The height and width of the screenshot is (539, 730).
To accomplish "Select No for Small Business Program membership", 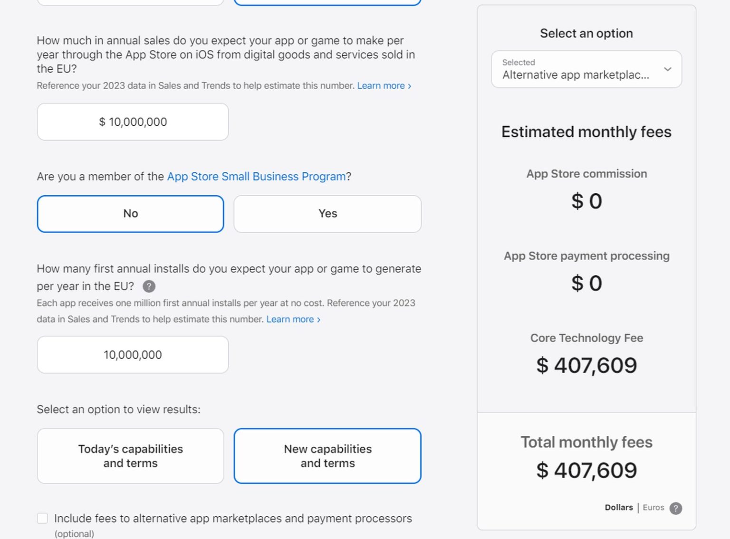I will click(x=130, y=214).
